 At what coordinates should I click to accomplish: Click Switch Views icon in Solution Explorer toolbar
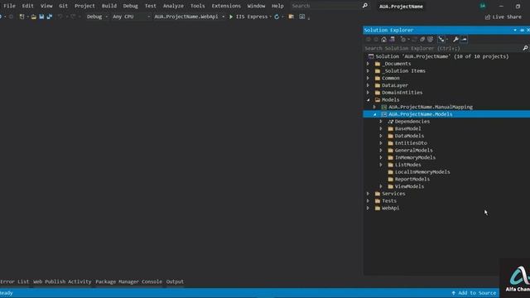[x=392, y=40]
